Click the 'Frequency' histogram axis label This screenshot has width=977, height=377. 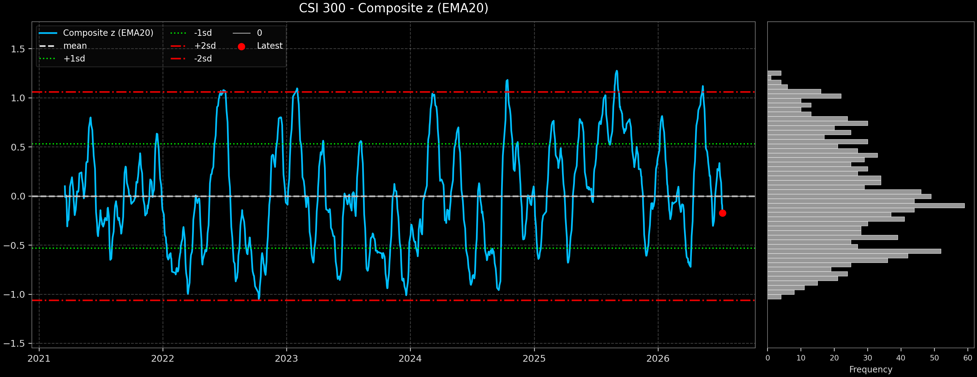pyautogui.click(x=870, y=369)
